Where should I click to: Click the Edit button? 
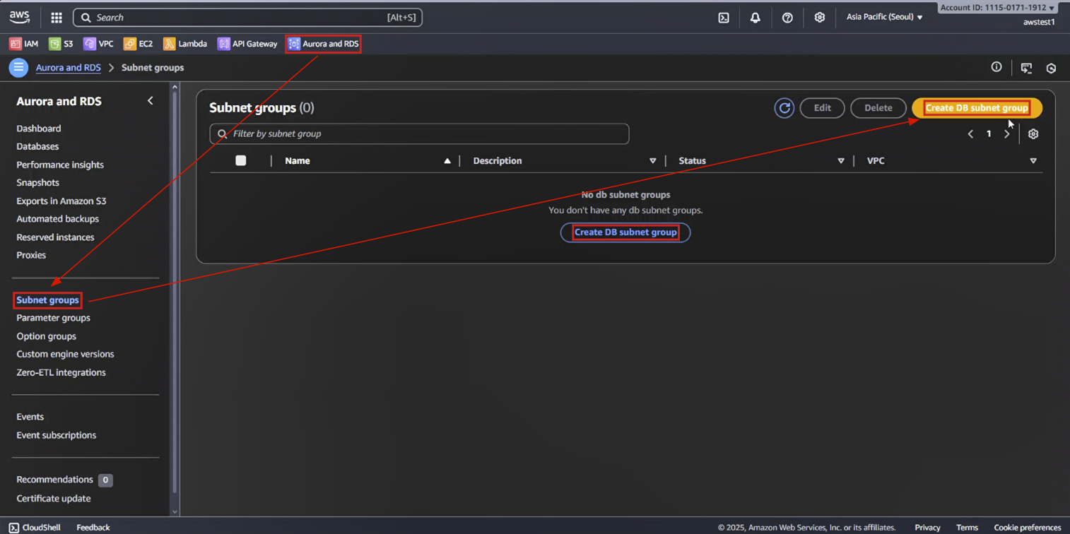click(822, 108)
